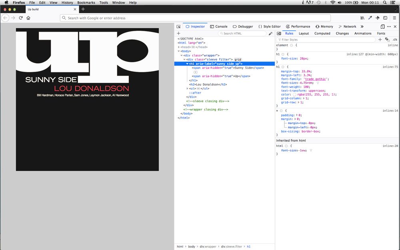
Task: Click the add new rule plus in Rules panel
Action: 380,40
